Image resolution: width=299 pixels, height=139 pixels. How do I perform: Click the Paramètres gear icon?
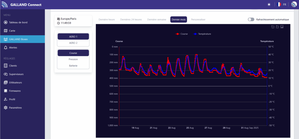tap(6, 108)
